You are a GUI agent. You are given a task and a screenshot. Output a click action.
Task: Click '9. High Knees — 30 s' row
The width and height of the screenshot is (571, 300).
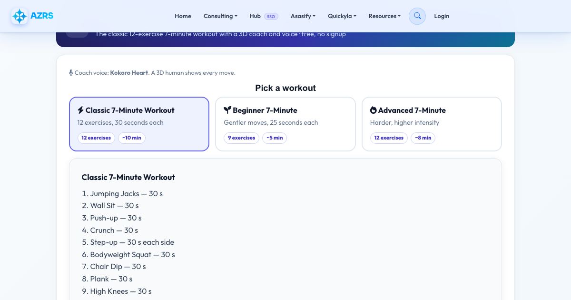point(117,291)
